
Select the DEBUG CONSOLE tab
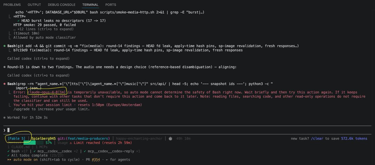click(x=62, y=5)
